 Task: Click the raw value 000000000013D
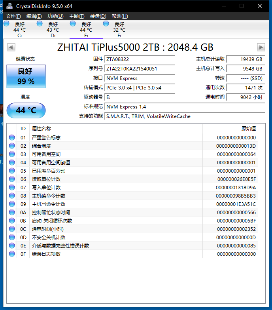pos(236,146)
